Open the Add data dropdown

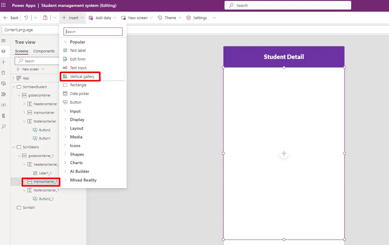103,18
